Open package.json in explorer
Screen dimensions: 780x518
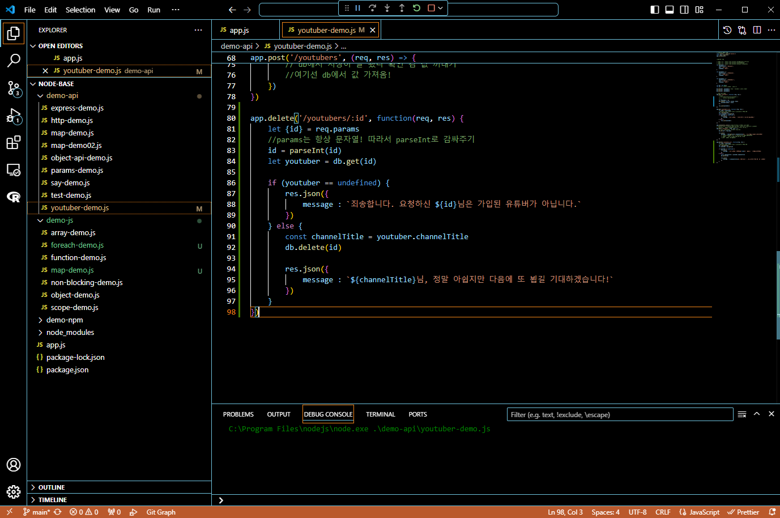click(x=119, y=370)
